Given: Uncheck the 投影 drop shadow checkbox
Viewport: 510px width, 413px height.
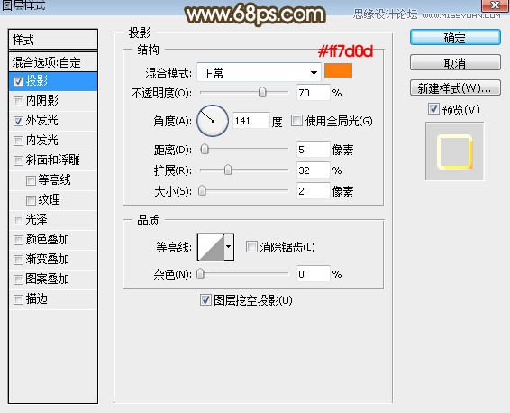Looking at the screenshot, I should coord(18,81).
